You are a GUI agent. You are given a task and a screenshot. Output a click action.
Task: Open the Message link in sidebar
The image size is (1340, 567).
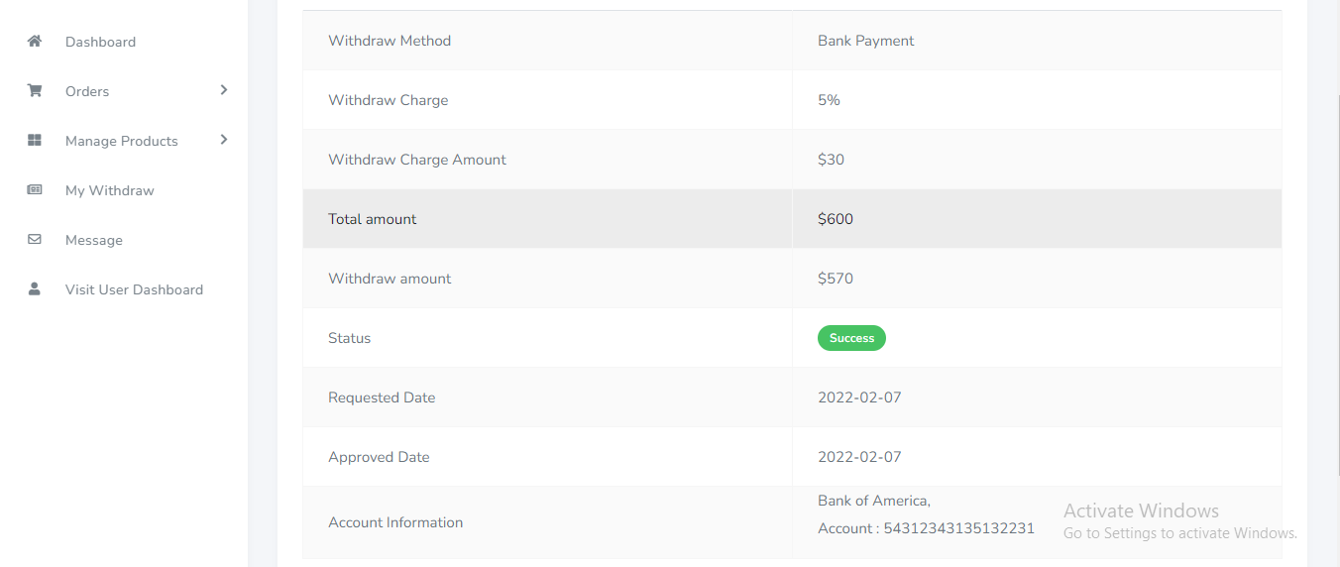click(94, 240)
